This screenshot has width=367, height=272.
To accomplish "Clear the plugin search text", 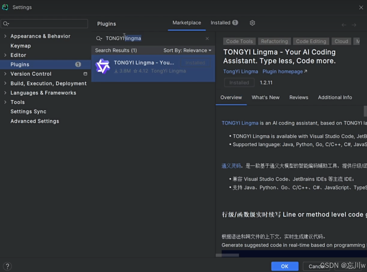I will coord(207,38).
